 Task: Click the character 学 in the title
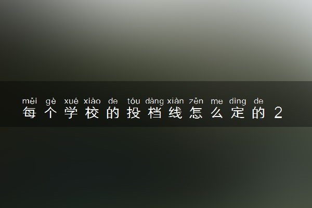coord(71,112)
